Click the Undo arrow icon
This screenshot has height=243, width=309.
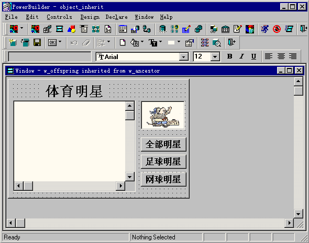coord(74,42)
